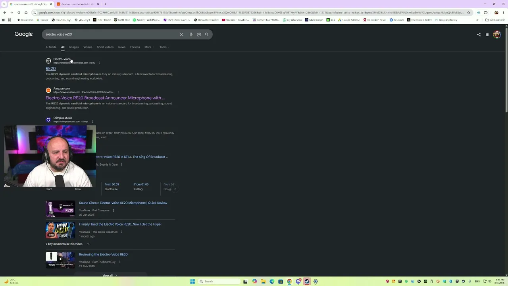The height and width of the screenshot is (286, 508).
Task: Open the Chrome icon on the taskbar
Action: coord(289,281)
